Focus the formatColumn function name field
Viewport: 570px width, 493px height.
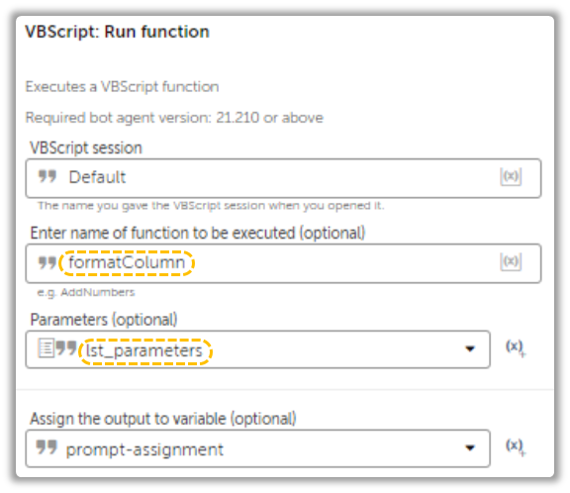click(x=283, y=263)
